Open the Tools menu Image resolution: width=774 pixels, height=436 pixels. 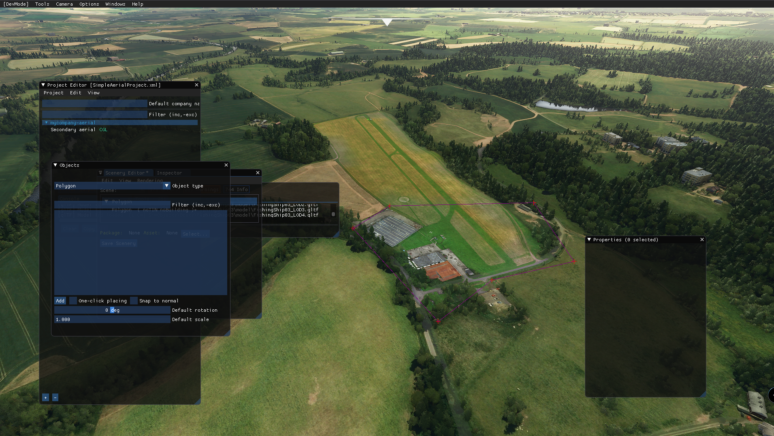click(42, 4)
